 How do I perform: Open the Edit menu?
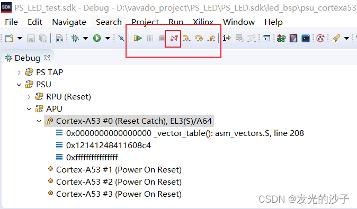[35, 22]
